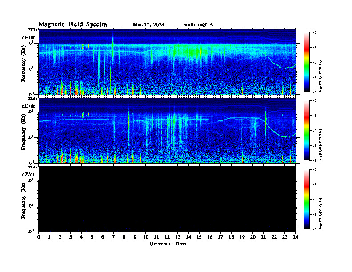Click the "-7" tick on dZ/dt color scale
The height and width of the screenshot is (272, 352).
[315, 199]
